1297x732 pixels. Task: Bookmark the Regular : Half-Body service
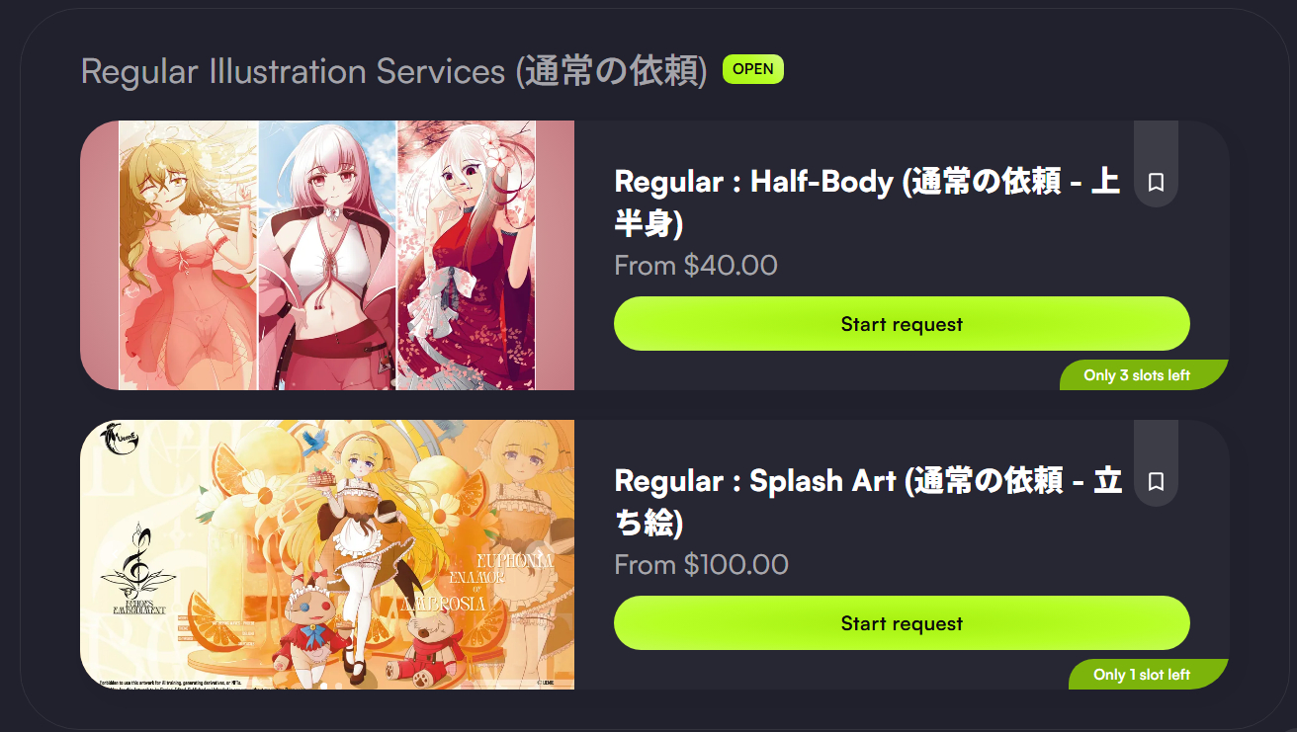pos(1156,182)
